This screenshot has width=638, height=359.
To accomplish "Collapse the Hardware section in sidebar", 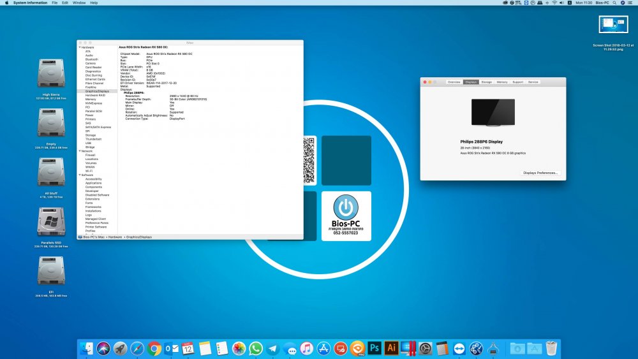I will point(80,47).
